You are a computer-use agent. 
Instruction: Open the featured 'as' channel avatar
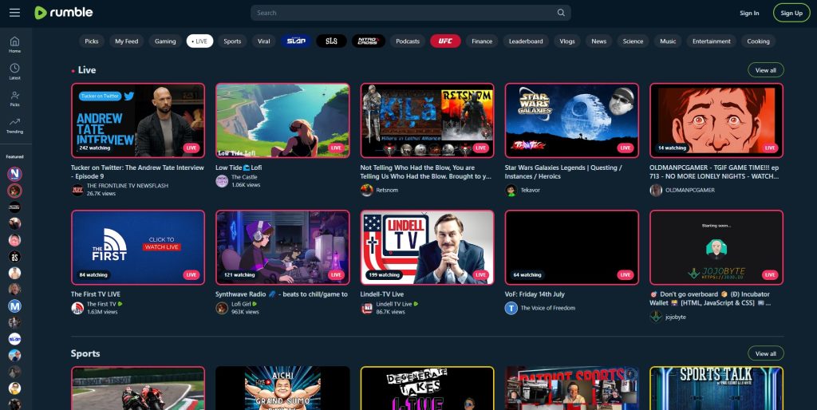coord(14,256)
